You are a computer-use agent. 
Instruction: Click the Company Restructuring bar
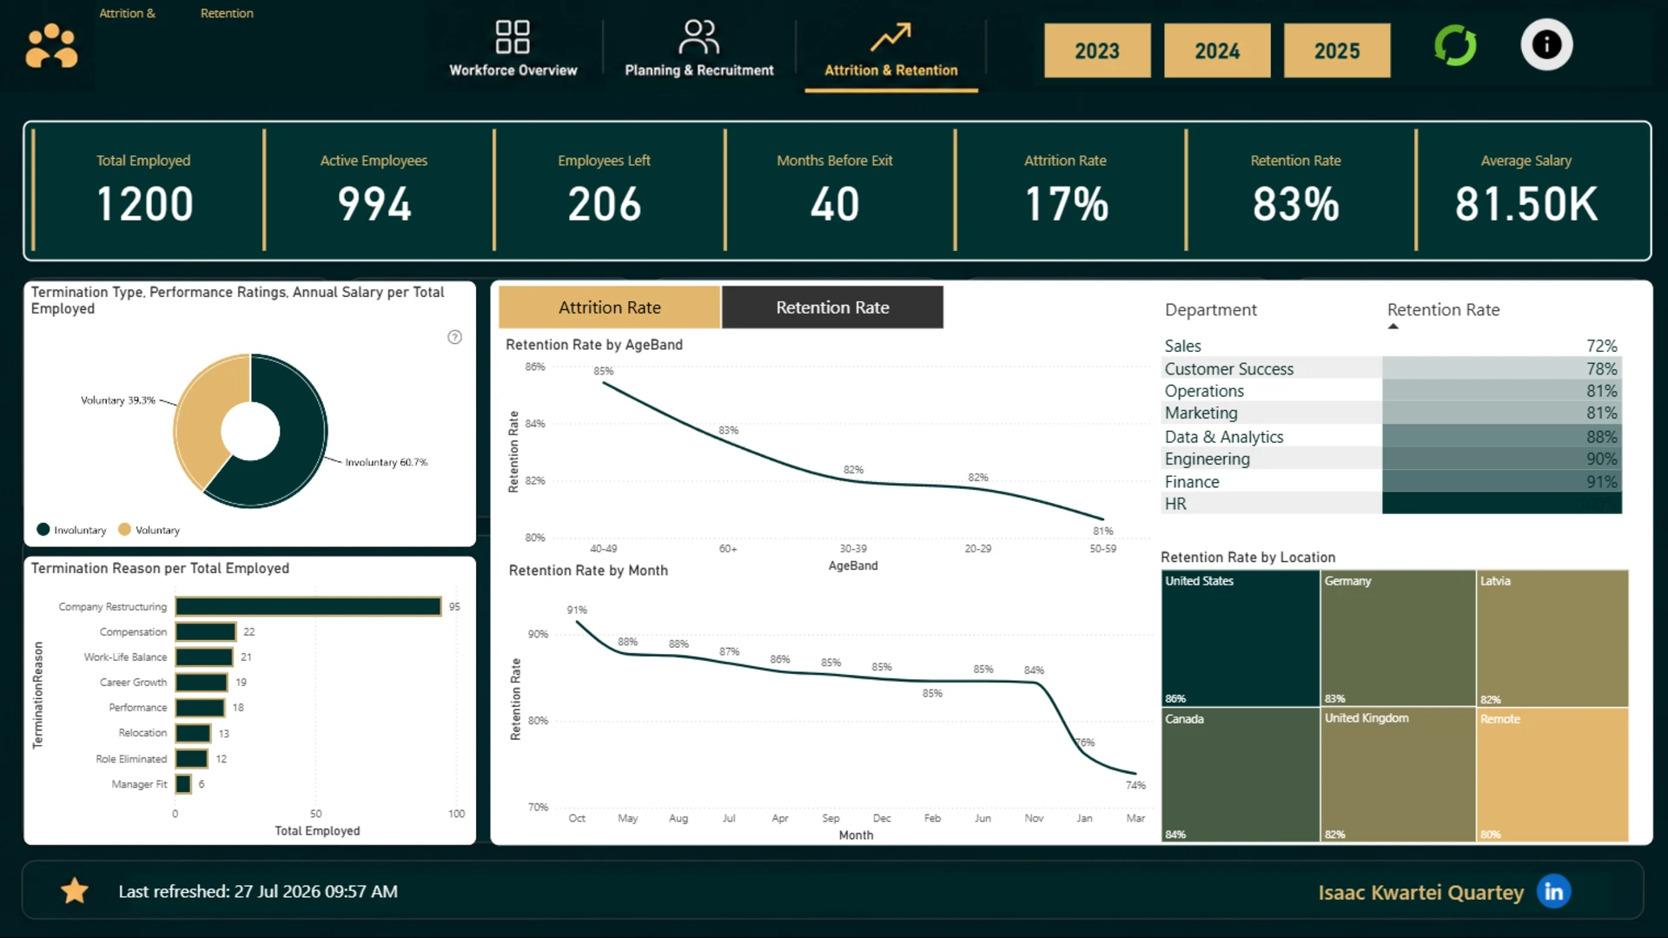308,606
